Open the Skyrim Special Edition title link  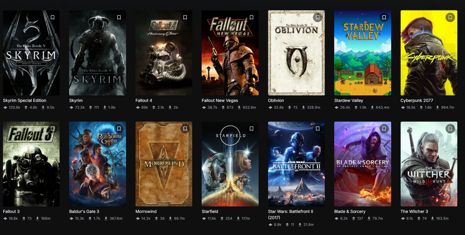pos(25,100)
